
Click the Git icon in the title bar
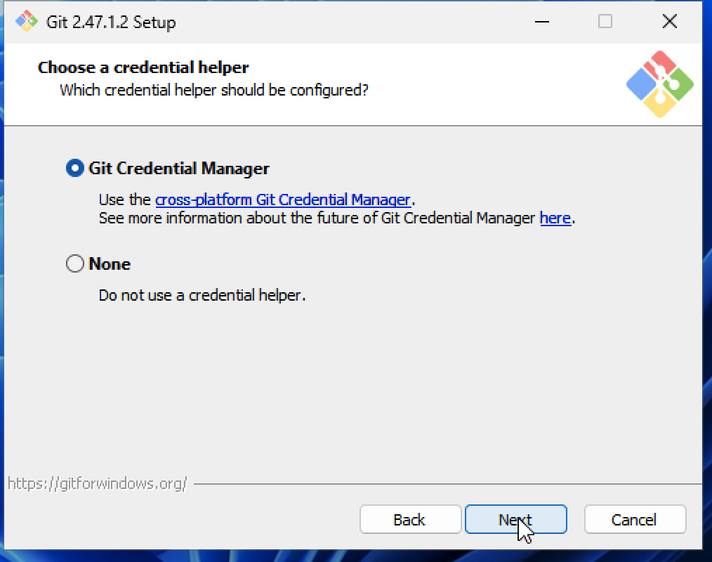[27, 21]
